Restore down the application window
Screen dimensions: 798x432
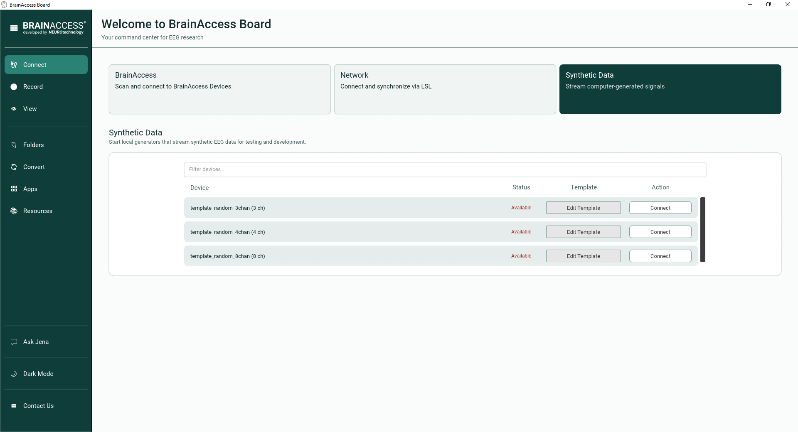(x=768, y=5)
